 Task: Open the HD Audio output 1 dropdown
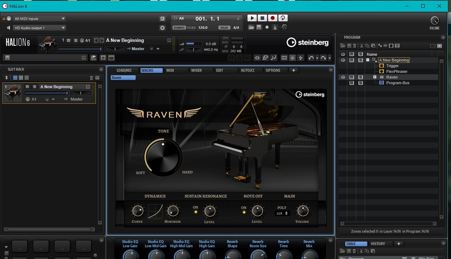(40, 28)
